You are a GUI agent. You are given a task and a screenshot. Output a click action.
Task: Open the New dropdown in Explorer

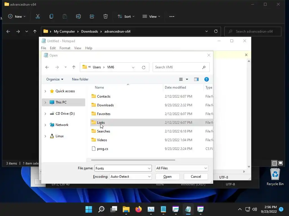[17, 17]
